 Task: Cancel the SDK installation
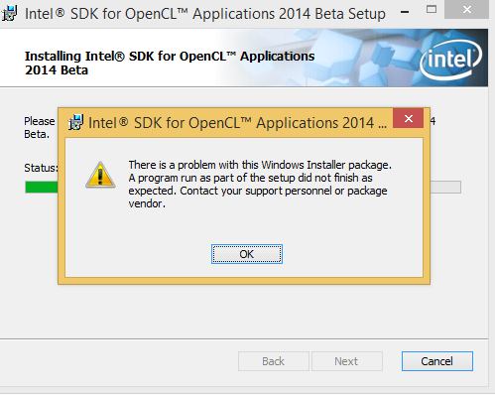click(x=437, y=361)
